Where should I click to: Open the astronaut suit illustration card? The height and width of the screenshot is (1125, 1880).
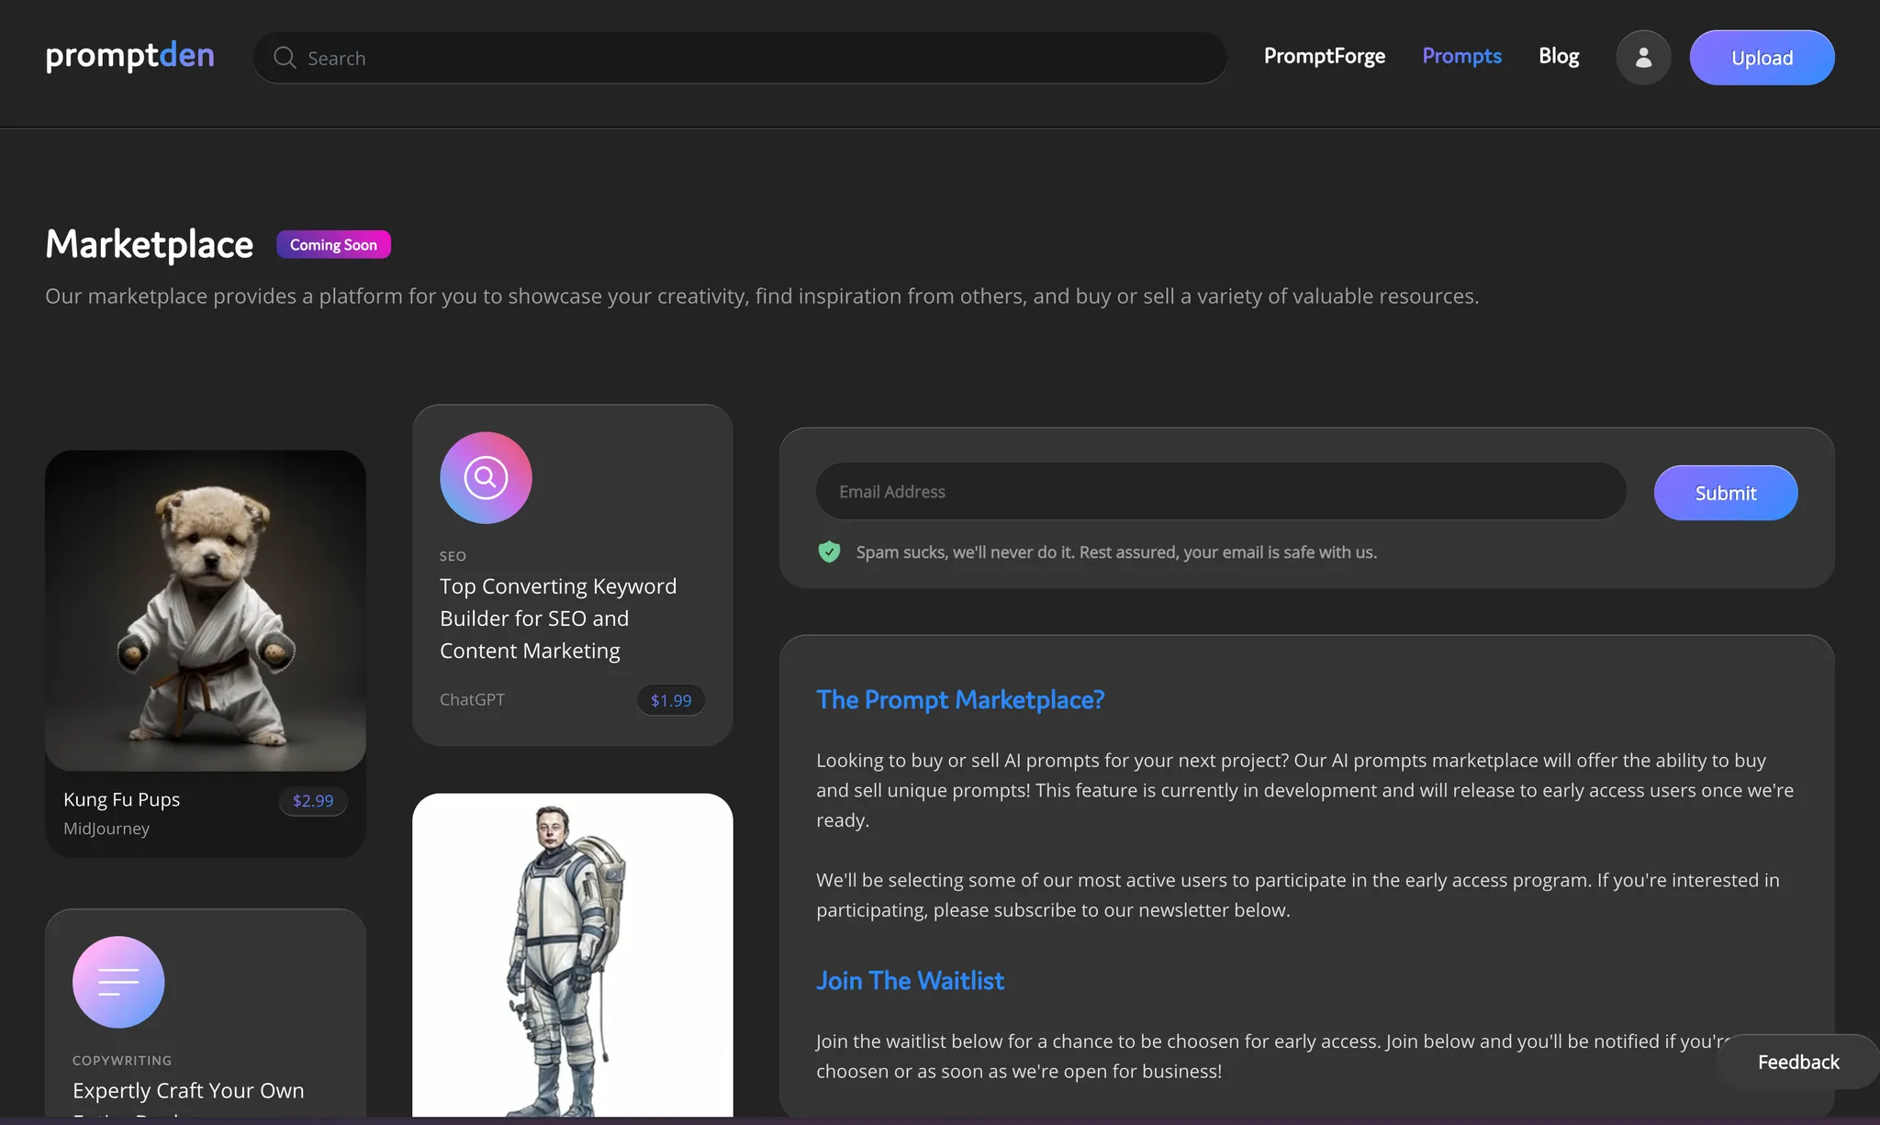click(572, 954)
